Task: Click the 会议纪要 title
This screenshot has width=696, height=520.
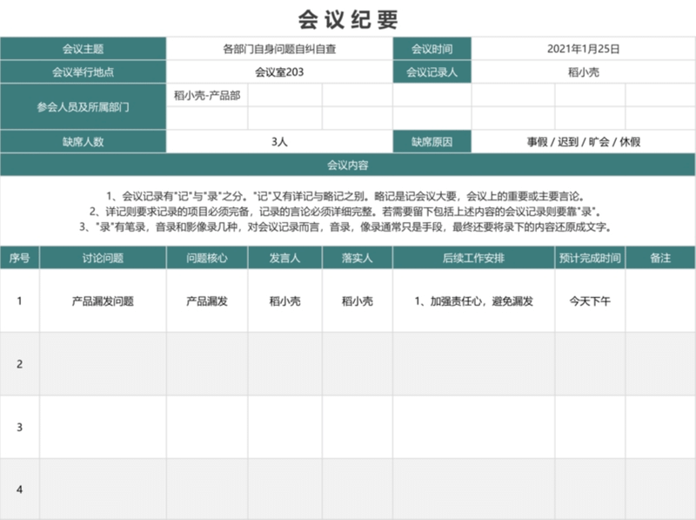Action: click(x=348, y=19)
